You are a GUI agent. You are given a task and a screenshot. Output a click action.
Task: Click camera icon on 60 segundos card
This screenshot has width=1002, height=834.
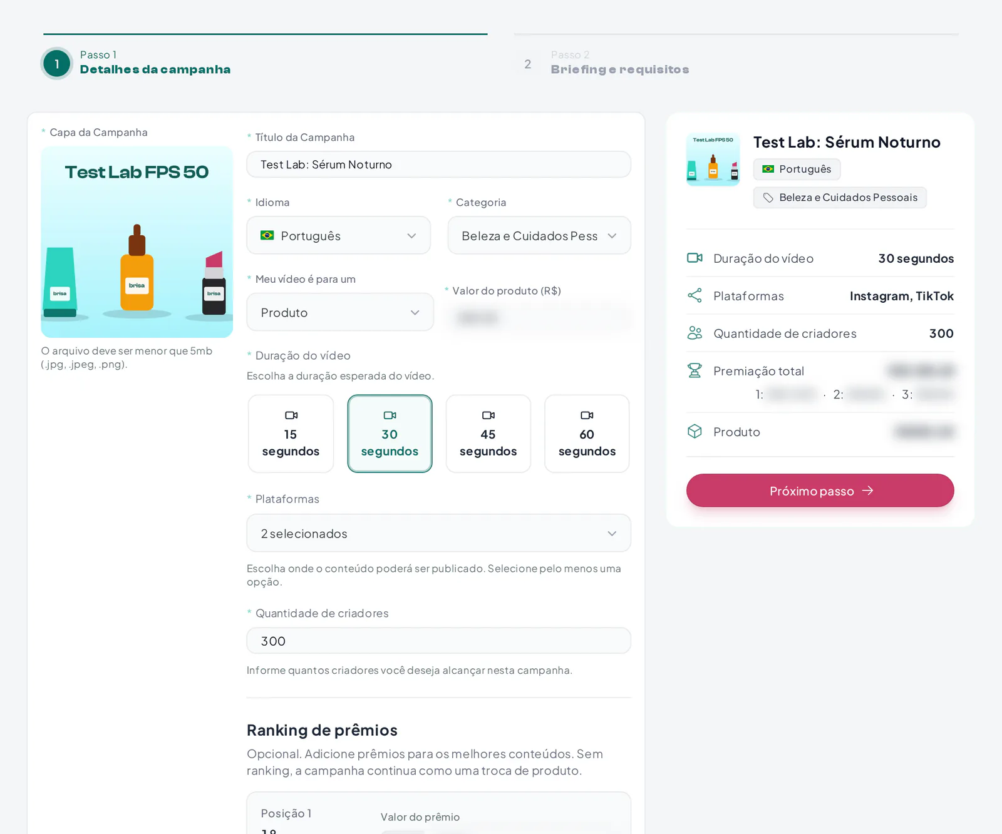[x=587, y=415]
